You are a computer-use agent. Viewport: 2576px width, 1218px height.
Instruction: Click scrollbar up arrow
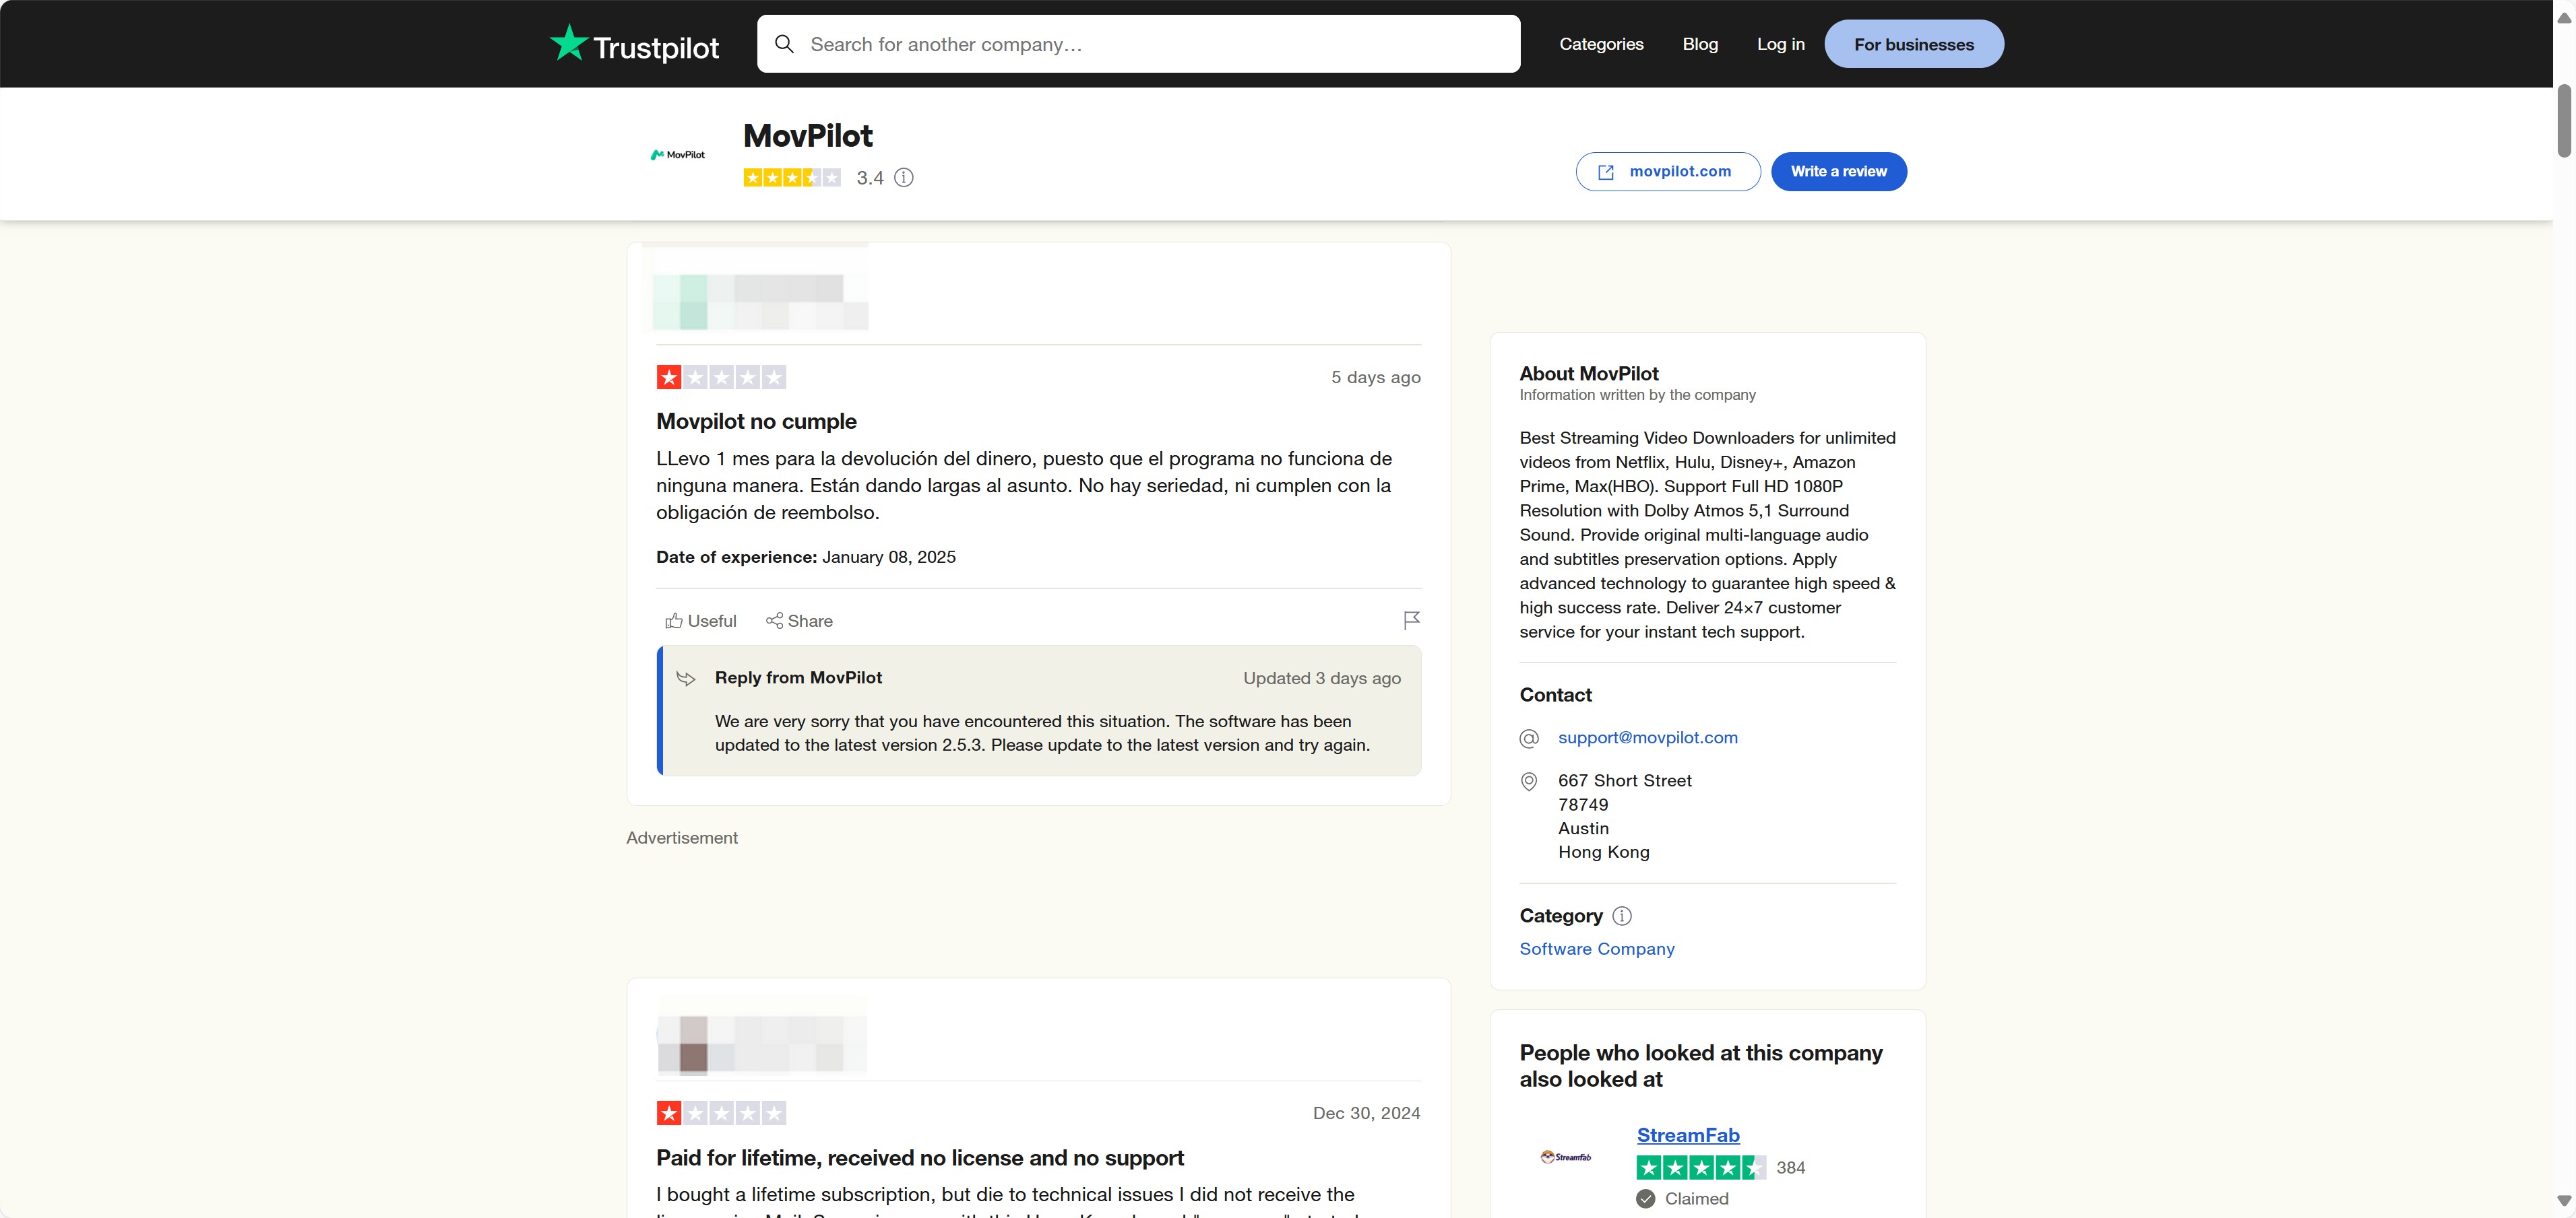click(2564, 18)
